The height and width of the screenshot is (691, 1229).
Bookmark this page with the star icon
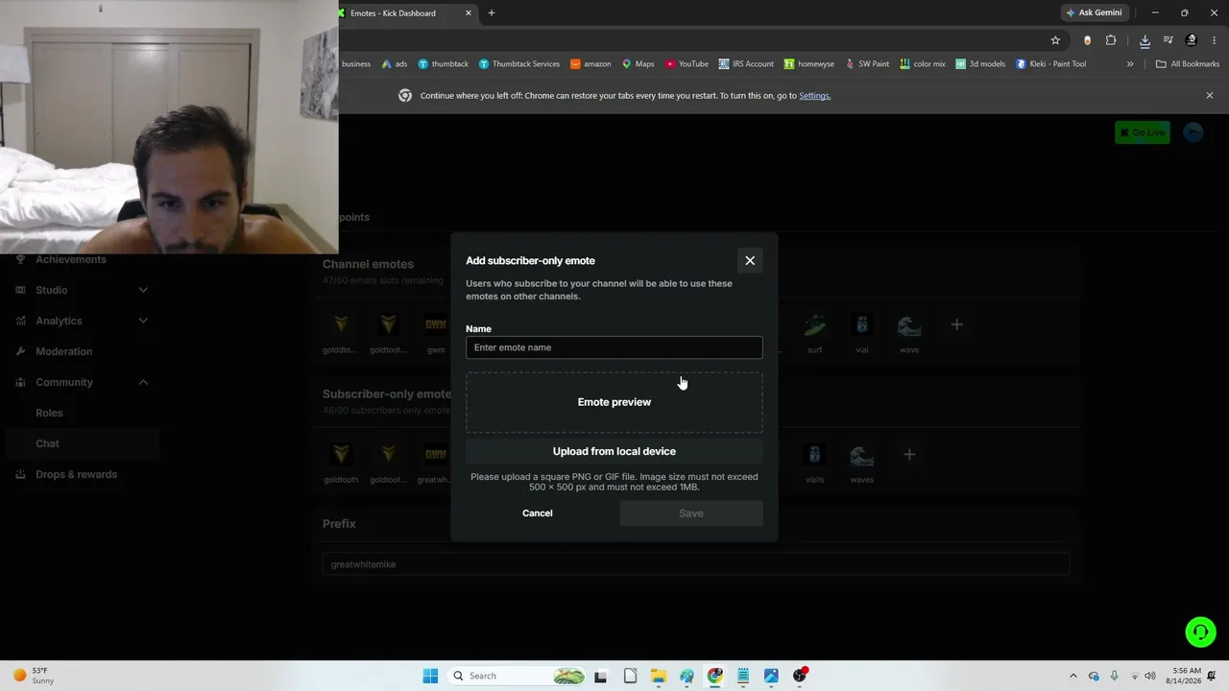pyautogui.click(x=1055, y=40)
